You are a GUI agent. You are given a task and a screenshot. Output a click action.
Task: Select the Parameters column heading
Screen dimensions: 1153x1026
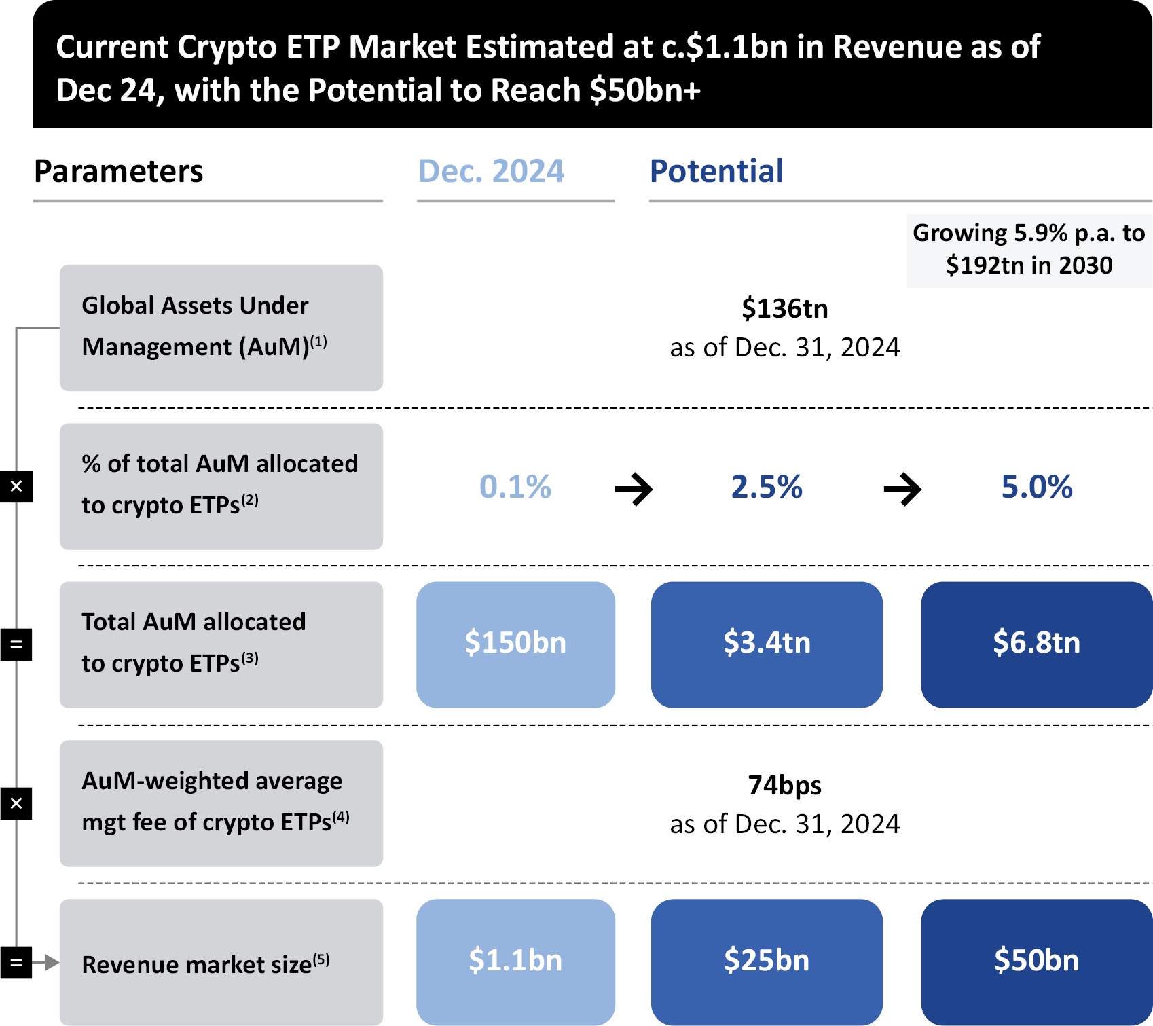click(x=119, y=171)
